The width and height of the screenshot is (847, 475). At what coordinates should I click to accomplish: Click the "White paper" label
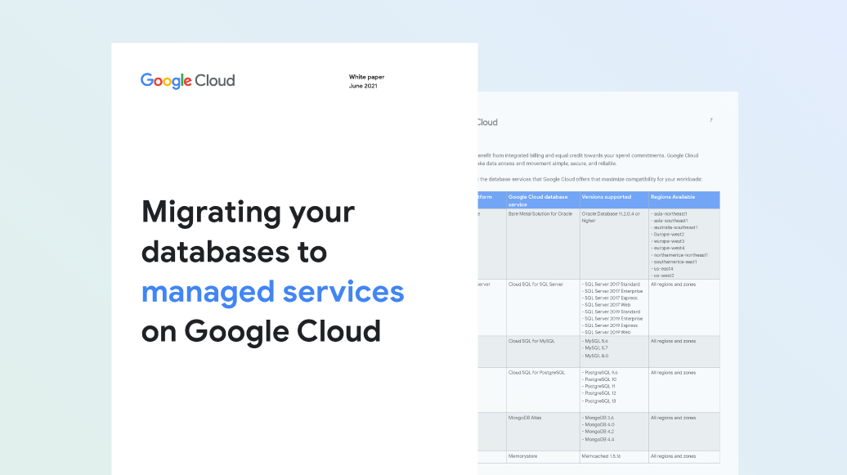[x=367, y=77]
